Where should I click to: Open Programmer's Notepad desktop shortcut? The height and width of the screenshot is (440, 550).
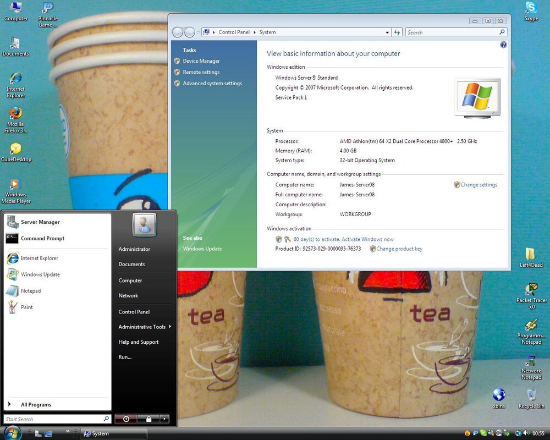pos(531,332)
